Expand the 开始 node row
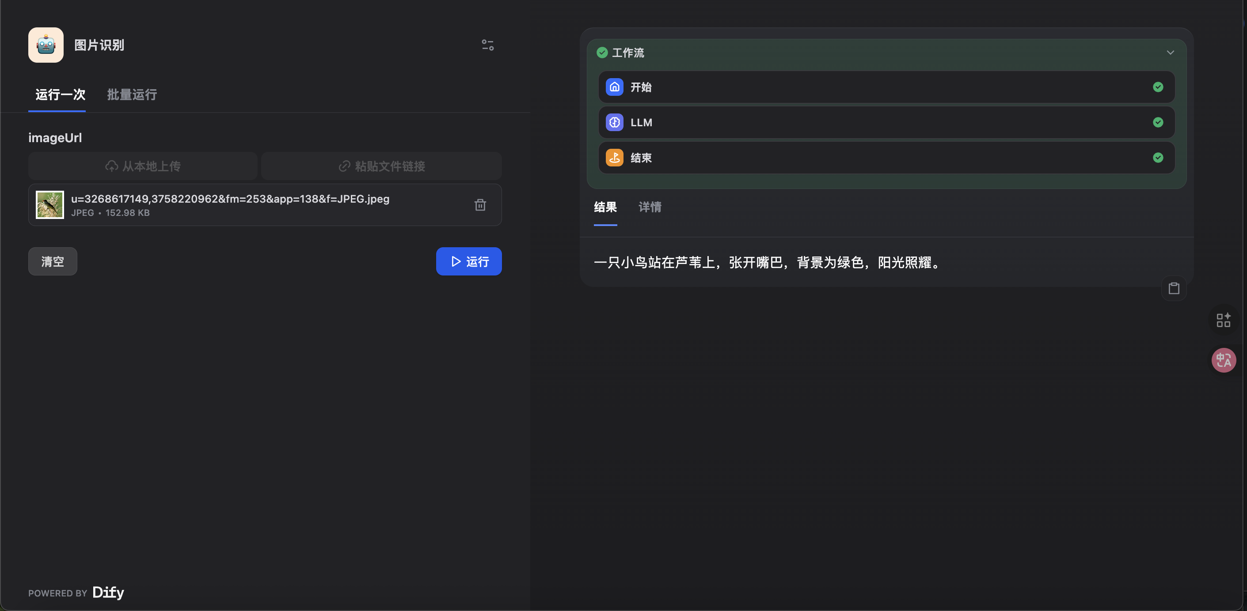 point(886,87)
